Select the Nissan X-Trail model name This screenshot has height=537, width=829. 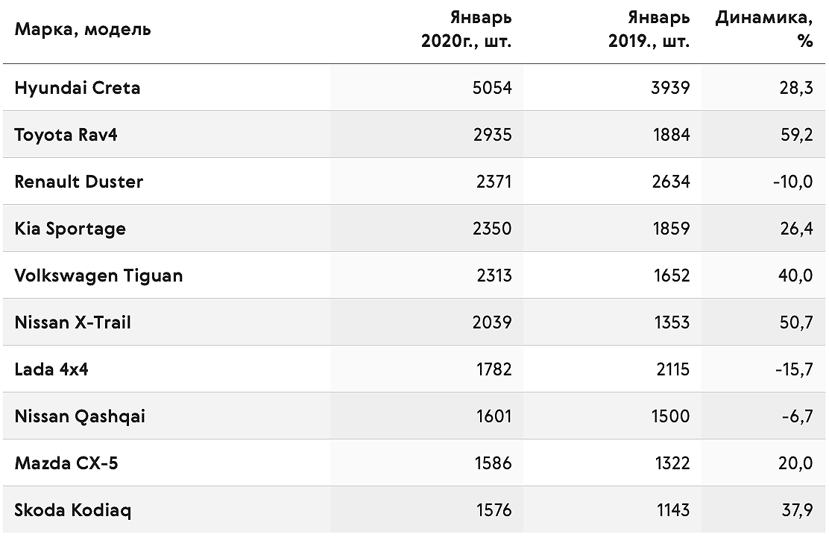72,322
